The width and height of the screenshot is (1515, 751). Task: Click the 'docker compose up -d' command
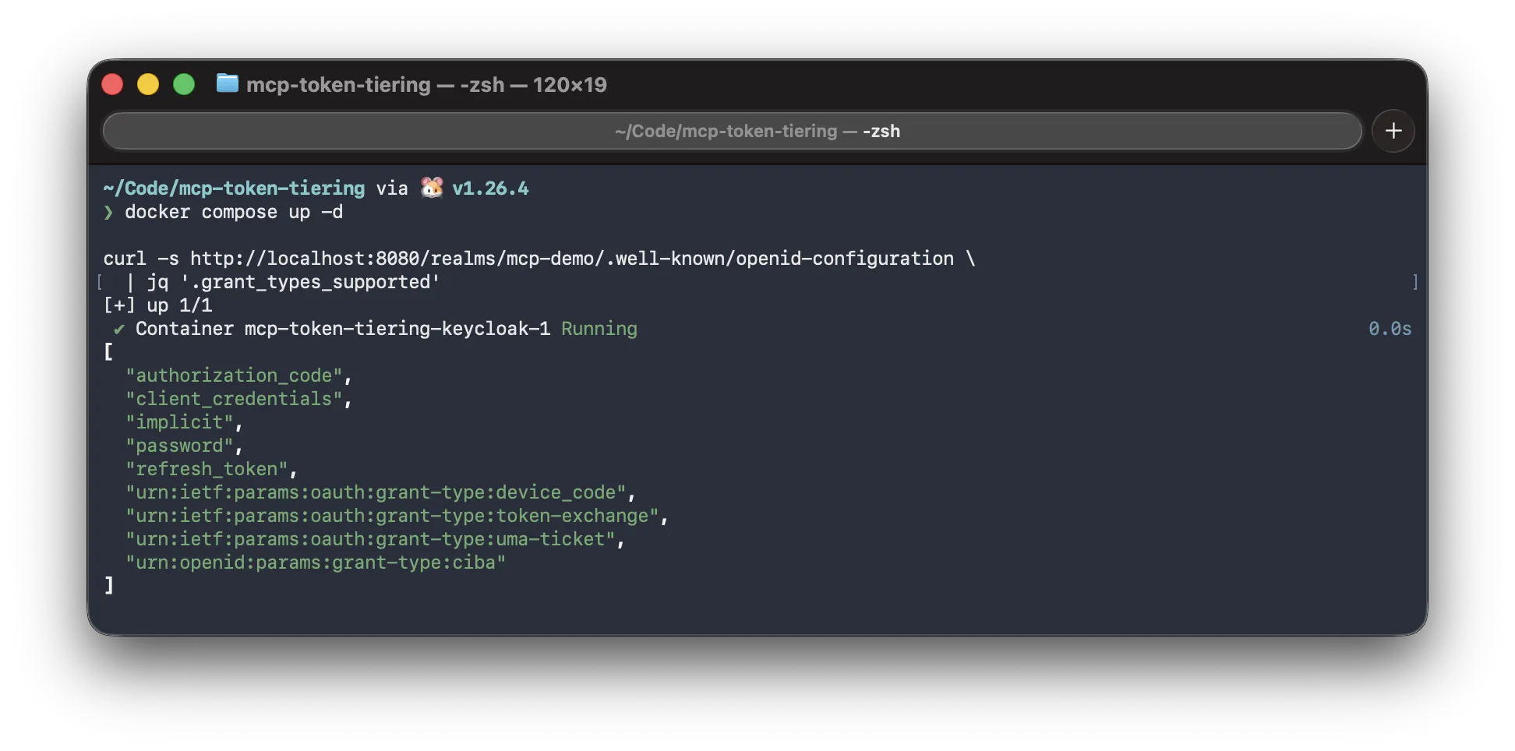tap(234, 212)
